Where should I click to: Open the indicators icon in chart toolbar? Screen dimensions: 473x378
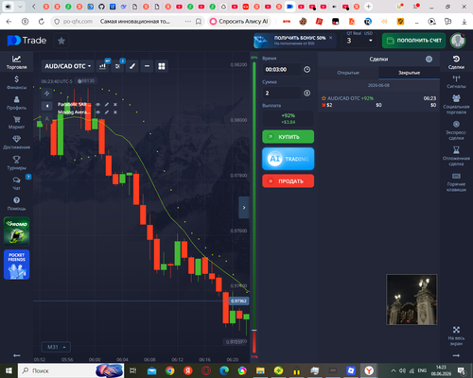pos(117,66)
